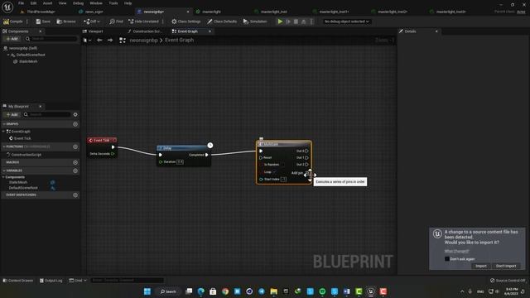Collapse the Components variables group
The width and height of the screenshot is (530, 298).
[3, 177]
